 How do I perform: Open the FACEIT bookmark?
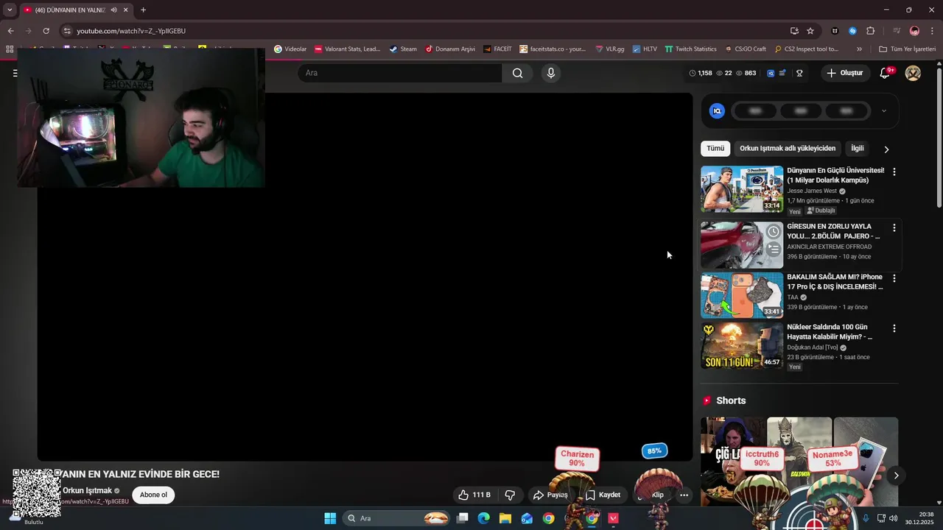point(497,49)
